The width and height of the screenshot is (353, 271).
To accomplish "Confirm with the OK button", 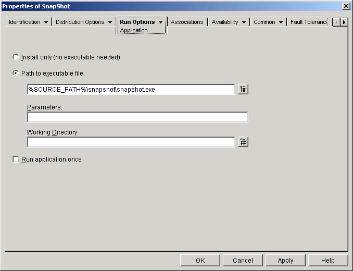I will (200, 261).
